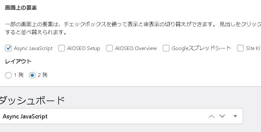
Task: Tick the AIOSEO Overview checkbox
Action: 110,48
